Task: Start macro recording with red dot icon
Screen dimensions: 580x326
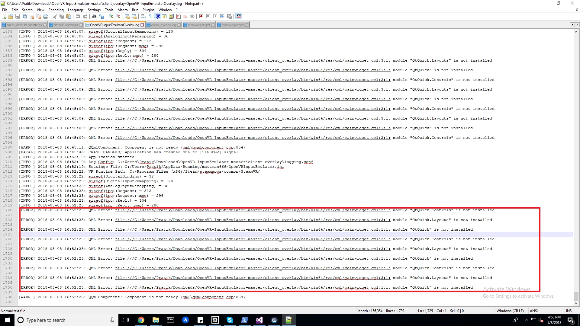Action: tap(201, 16)
